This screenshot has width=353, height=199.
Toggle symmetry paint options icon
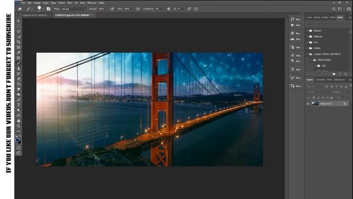click(196, 9)
